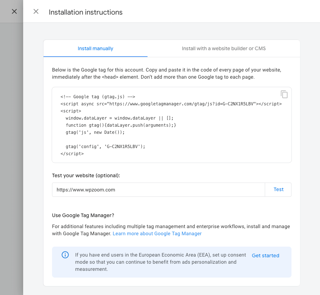Click the Installation instructions heading
Viewport: 320px width, 295px height.
pos(86,12)
